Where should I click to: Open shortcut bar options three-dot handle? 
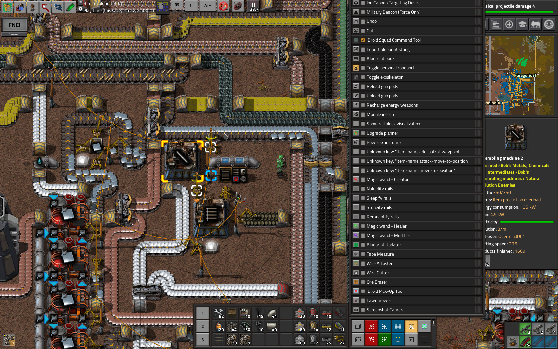[x=434, y=323]
